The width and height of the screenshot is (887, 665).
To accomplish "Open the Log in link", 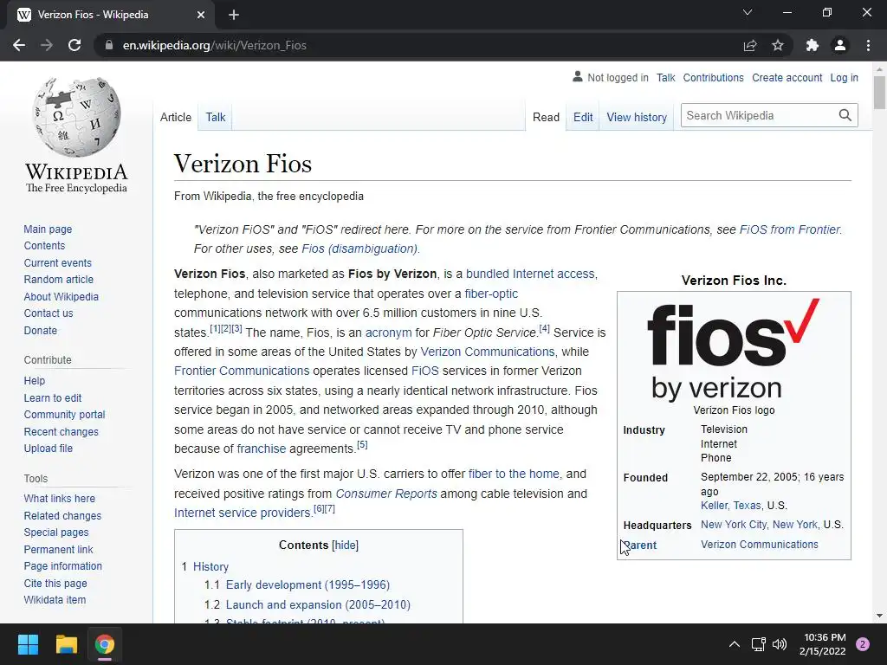I will pos(844,77).
